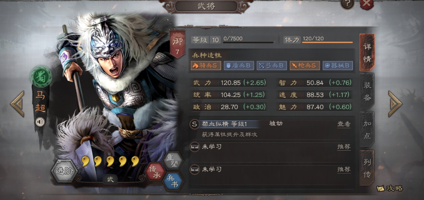
Task: Go to next general with right arrow
Action: (395, 104)
